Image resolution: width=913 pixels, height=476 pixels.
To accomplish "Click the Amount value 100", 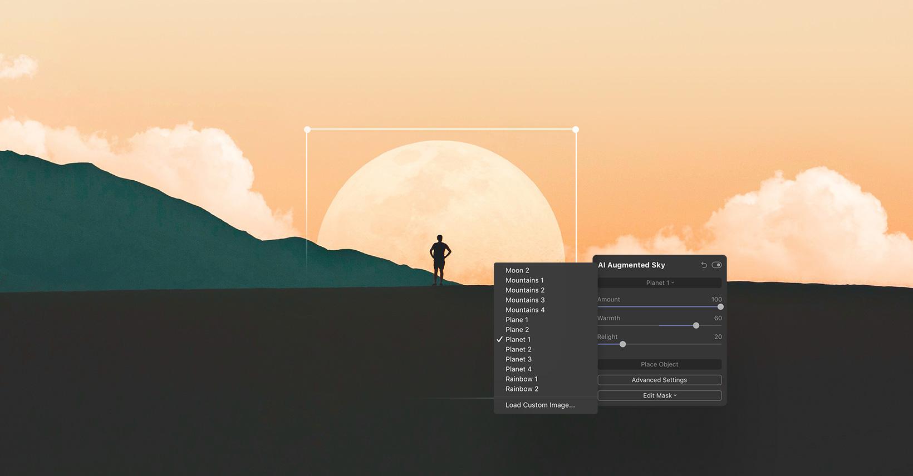I will click(x=716, y=300).
